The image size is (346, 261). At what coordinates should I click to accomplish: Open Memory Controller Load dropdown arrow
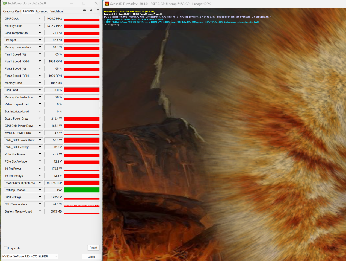click(x=40, y=97)
